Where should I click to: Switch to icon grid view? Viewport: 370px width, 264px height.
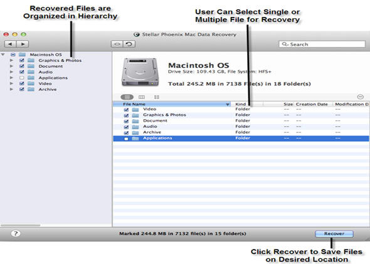[x=156, y=97]
